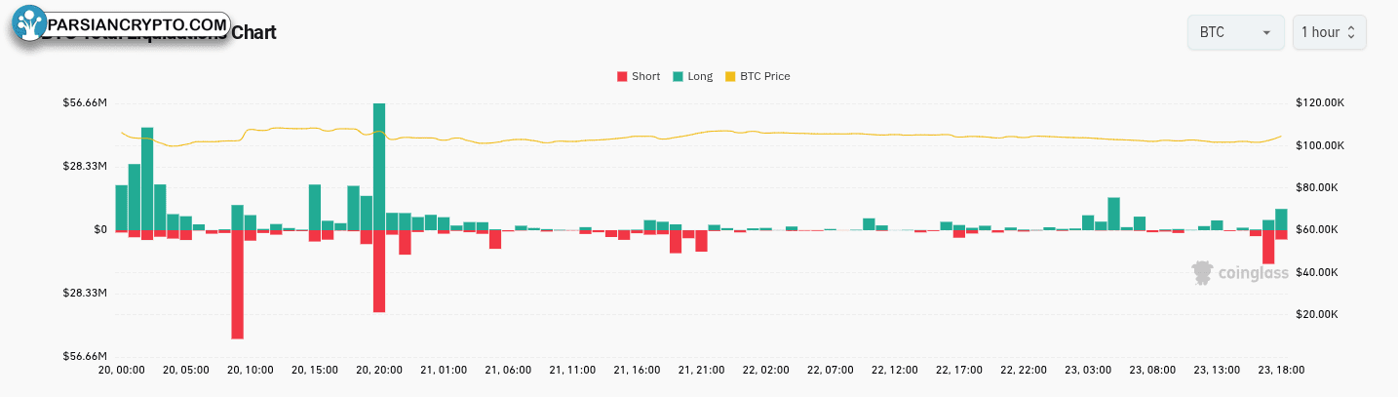Click the largest red Short liquidation bar

237,285
